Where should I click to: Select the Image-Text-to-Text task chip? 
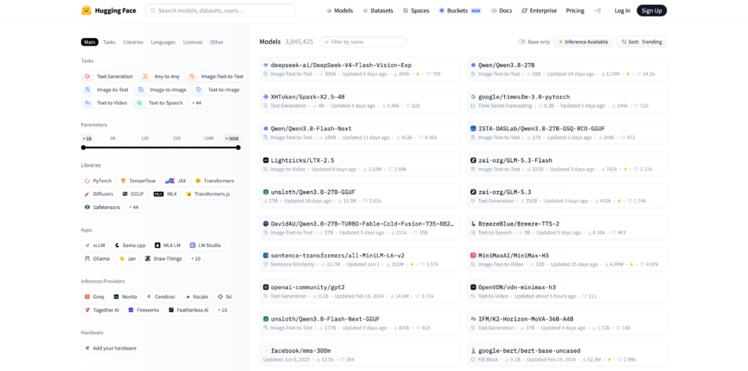216,76
